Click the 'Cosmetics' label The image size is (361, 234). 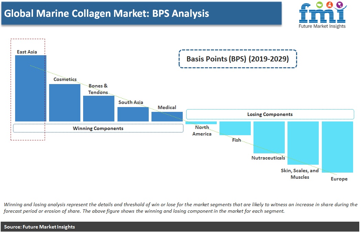65,79
